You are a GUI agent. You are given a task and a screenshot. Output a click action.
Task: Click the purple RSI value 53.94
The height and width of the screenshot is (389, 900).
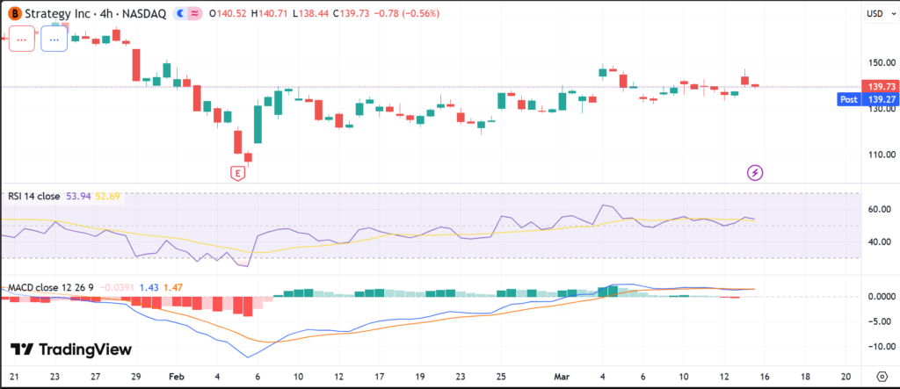point(78,197)
